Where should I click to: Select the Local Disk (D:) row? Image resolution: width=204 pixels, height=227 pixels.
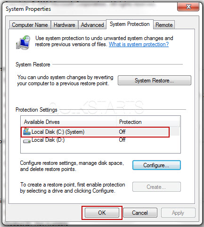(x=100, y=140)
